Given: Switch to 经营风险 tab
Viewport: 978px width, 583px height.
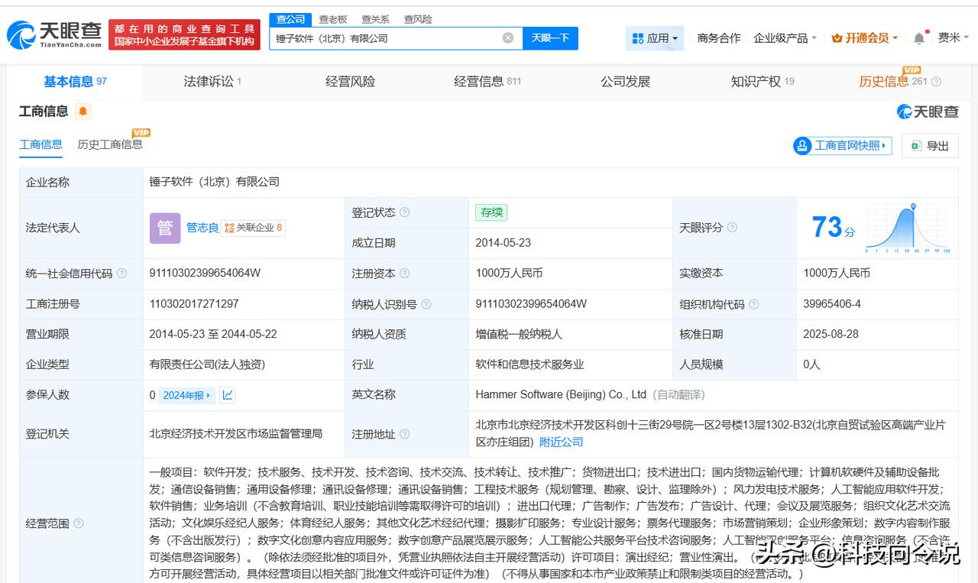Looking at the screenshot, I should [x=350, y=82].
